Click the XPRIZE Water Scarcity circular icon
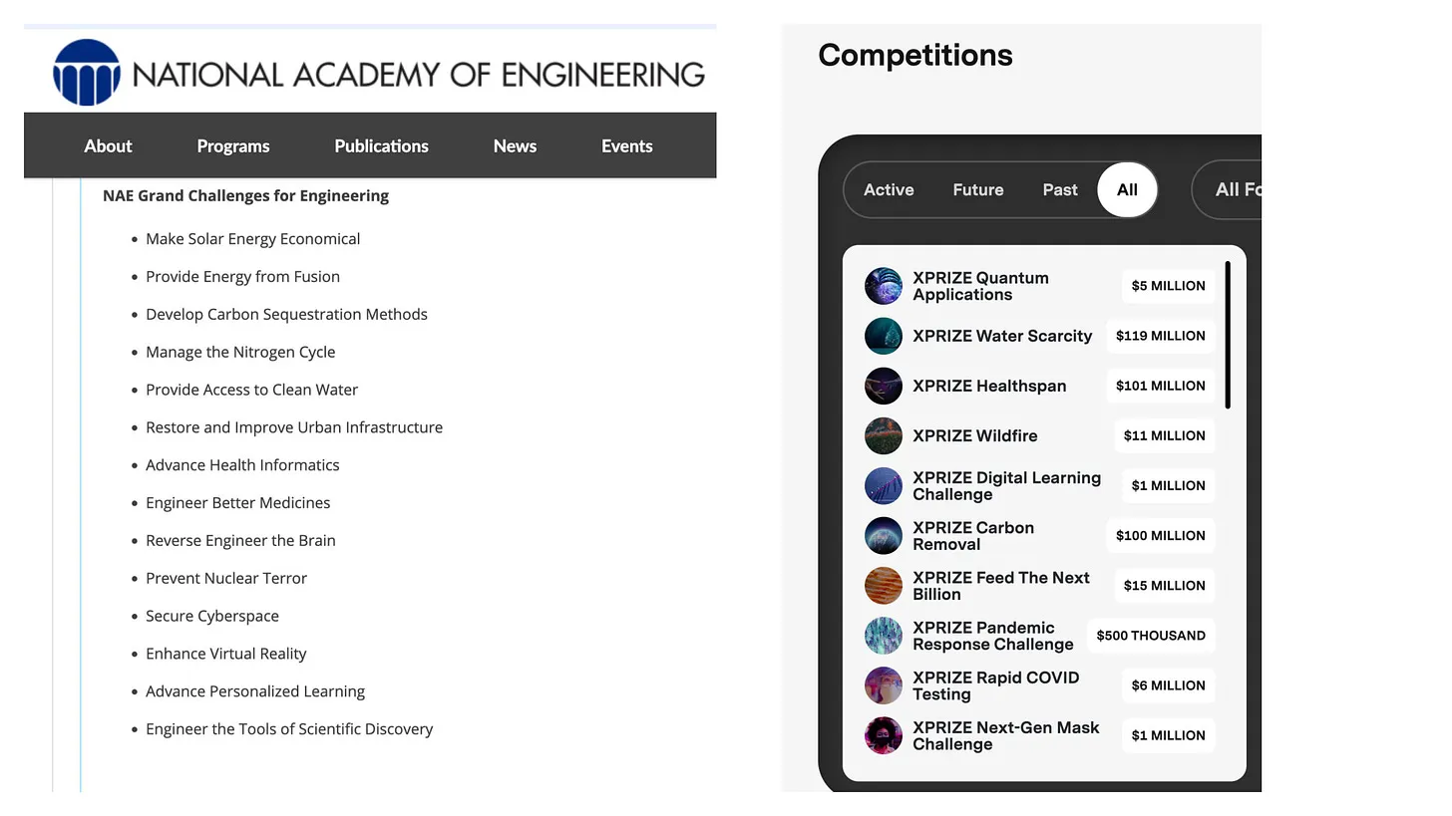This screenshot has height=816, width=1452. click(x=883, y=336)
